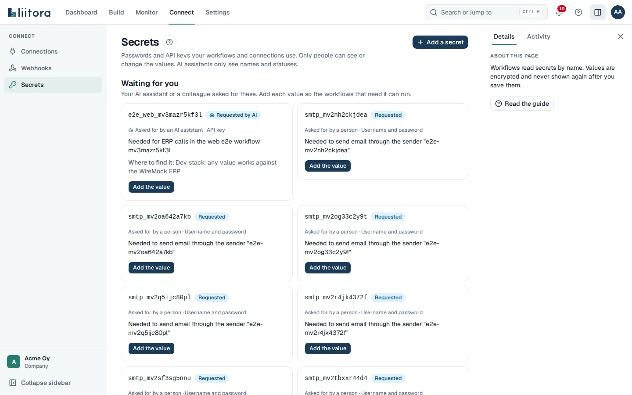This screenshot has height=395, width=632.
Task: Click the liitora logo
Action: coord(29,12)
